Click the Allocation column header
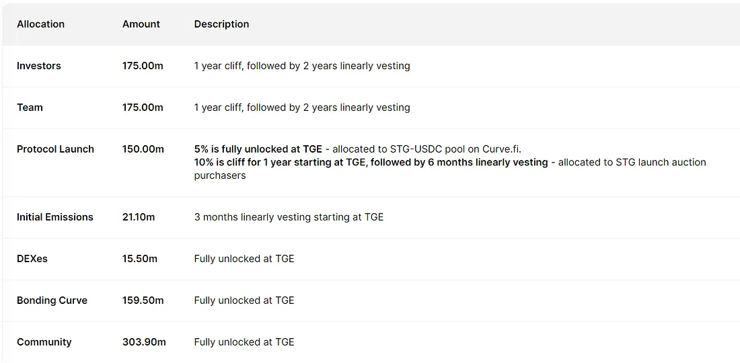 tap(40, 24)
